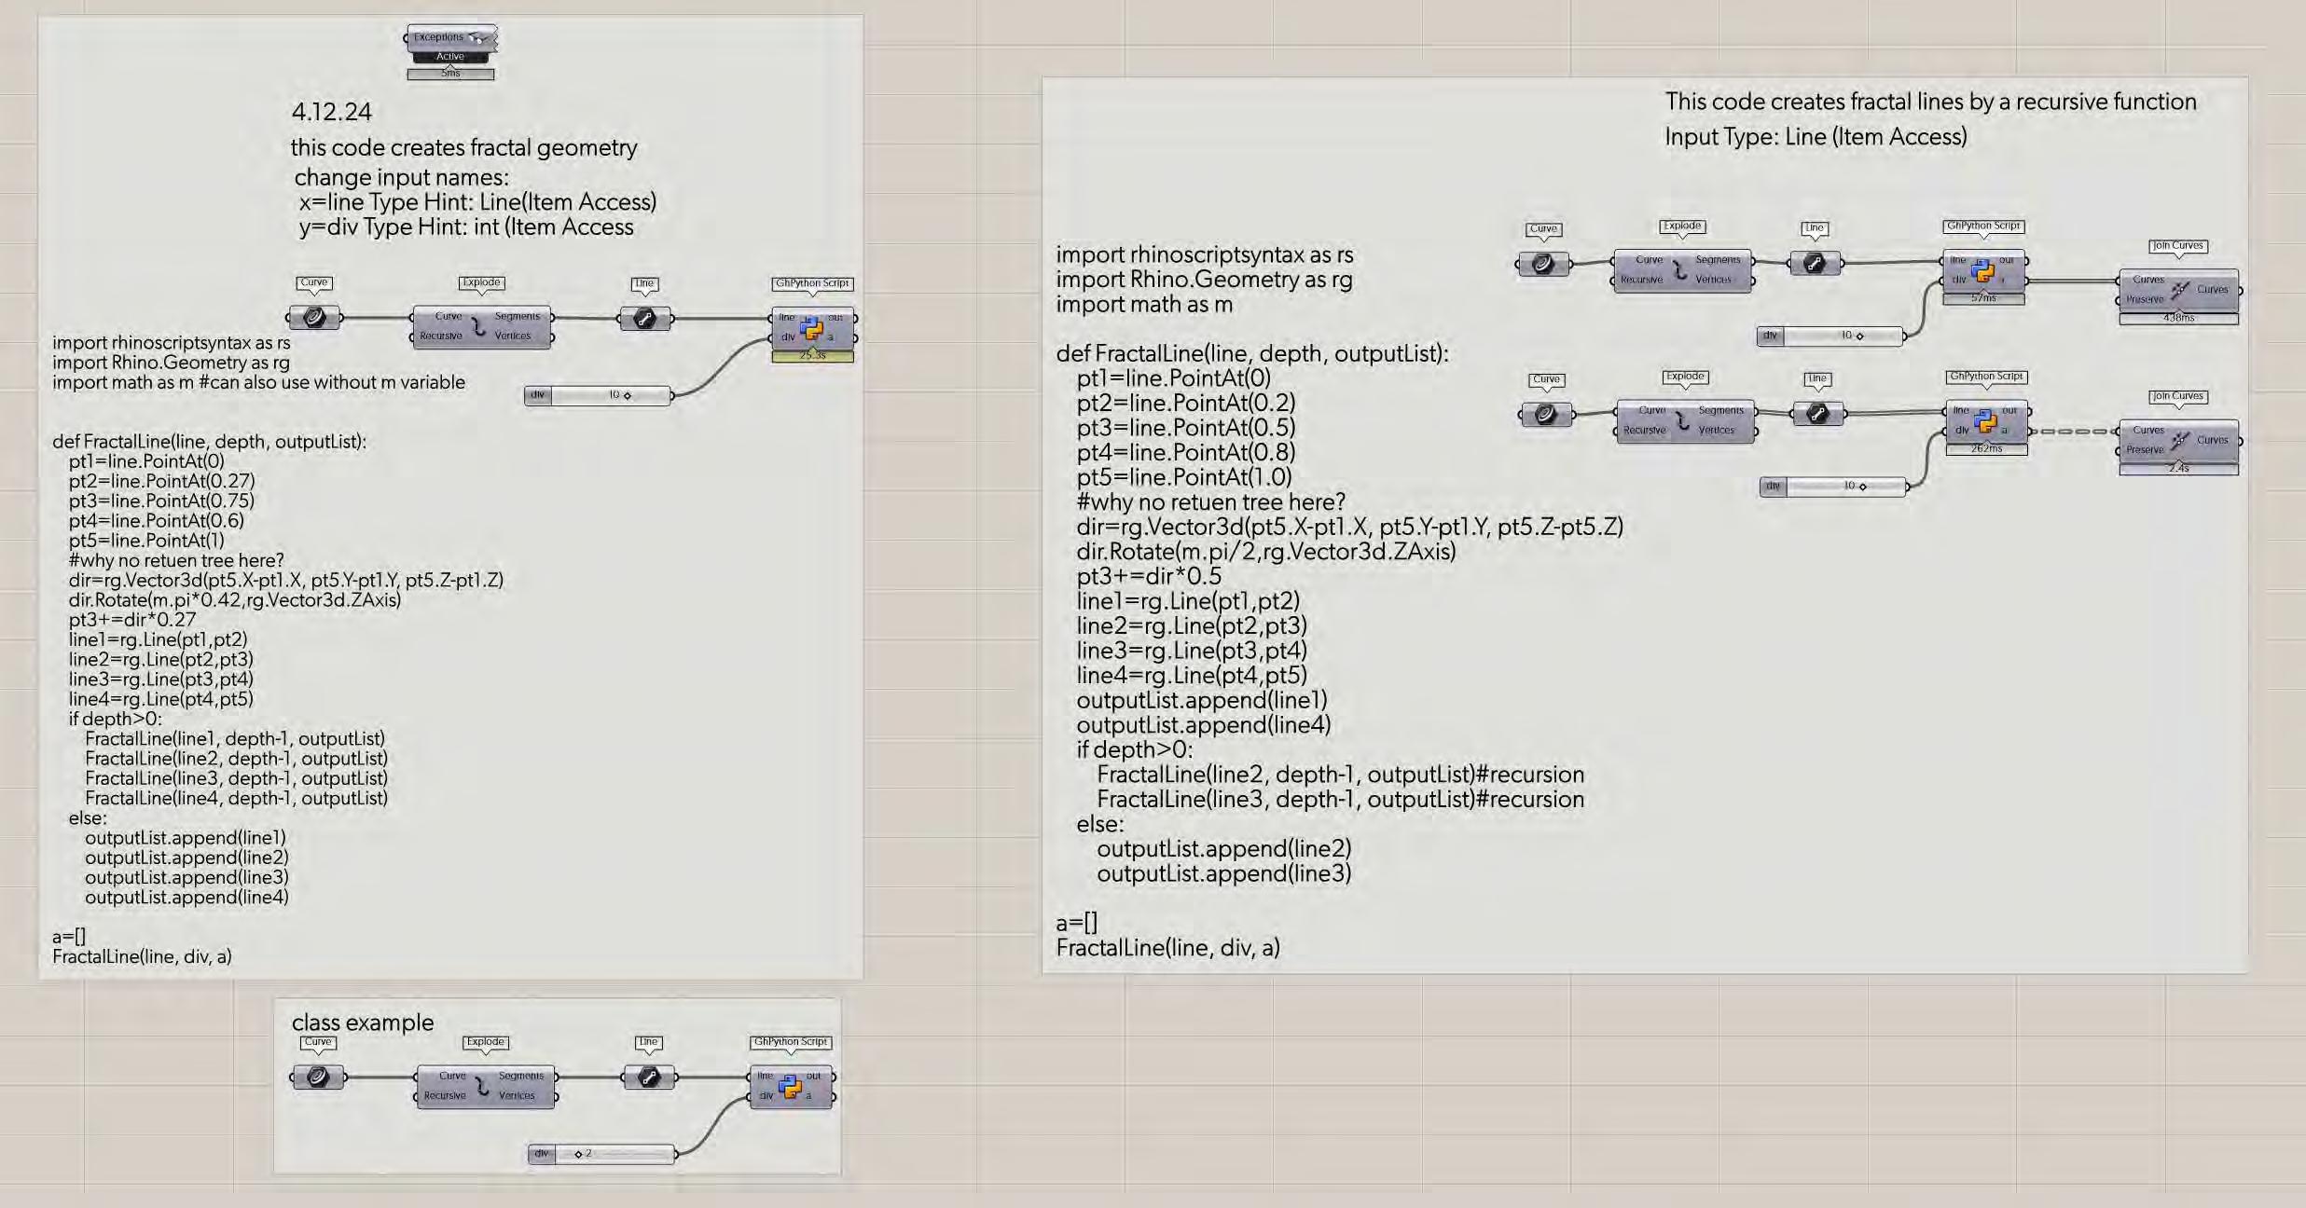The image size is (2306, 1208).
Task: Click Python icon in the class example group
Action: pyautogui.click(x=790, y=1087)
